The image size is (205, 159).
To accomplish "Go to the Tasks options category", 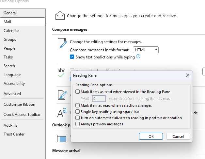I will point(23,57).
